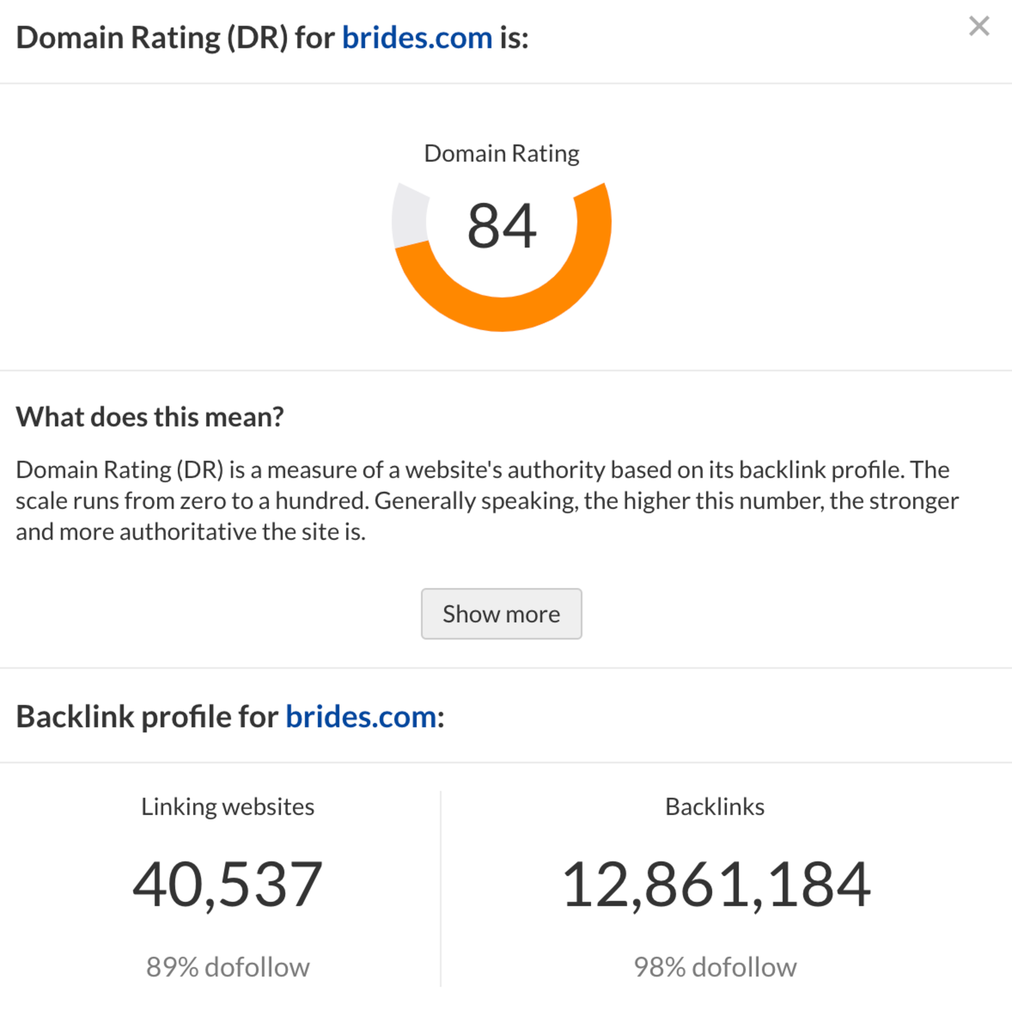Select the 84 rating score
The height and width of the screenshot is (1011, 1012).
point(501,226)
